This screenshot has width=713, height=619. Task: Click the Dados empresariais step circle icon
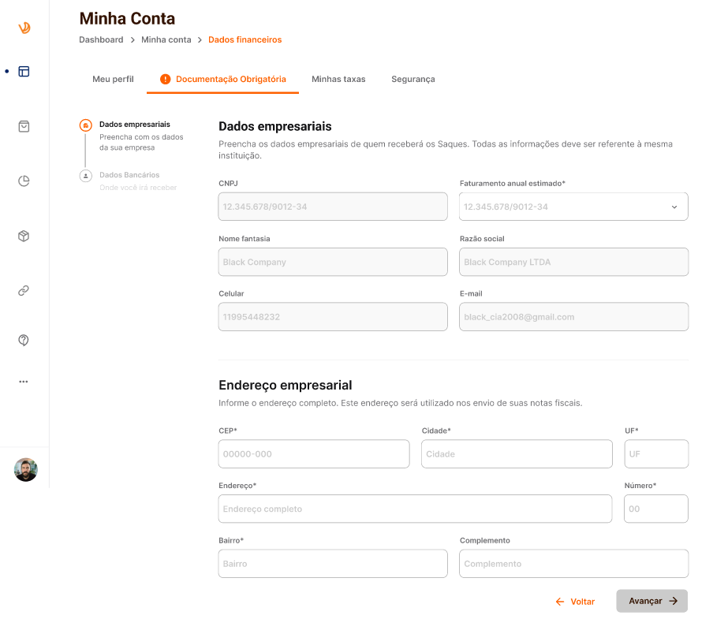[x=85, y=125]
